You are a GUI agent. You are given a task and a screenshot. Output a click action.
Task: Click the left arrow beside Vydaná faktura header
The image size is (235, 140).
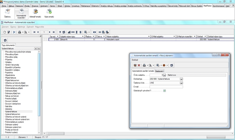click(x=36, y=49)
